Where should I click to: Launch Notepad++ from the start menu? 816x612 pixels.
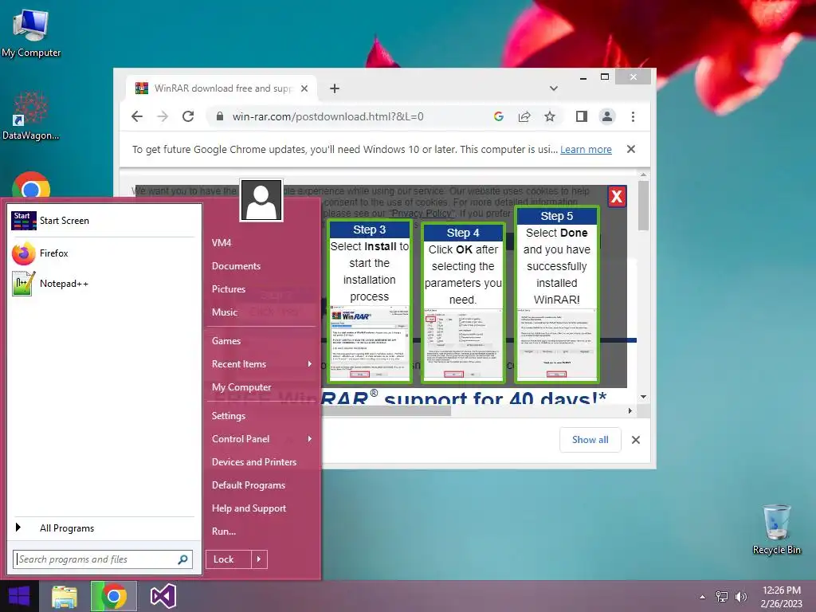coord(102,284)
